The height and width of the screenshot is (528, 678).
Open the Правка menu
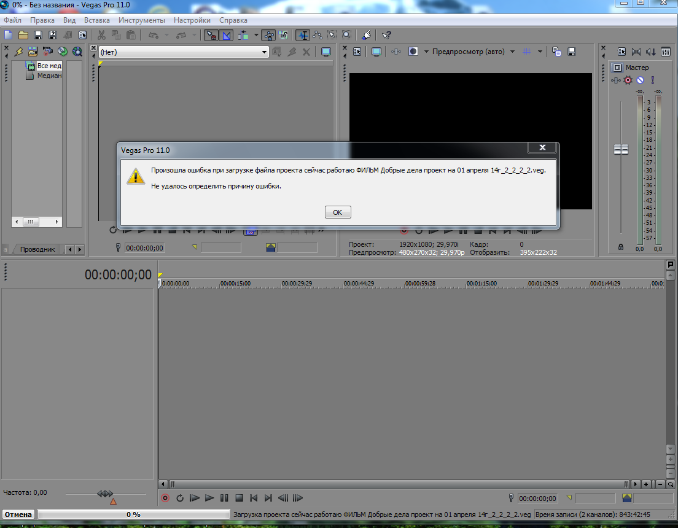[x=42, y=20]
